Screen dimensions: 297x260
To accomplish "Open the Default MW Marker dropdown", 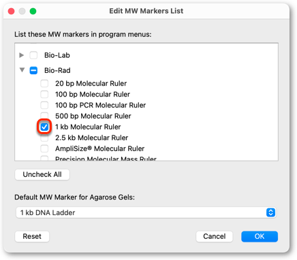I will pos(146,212).
